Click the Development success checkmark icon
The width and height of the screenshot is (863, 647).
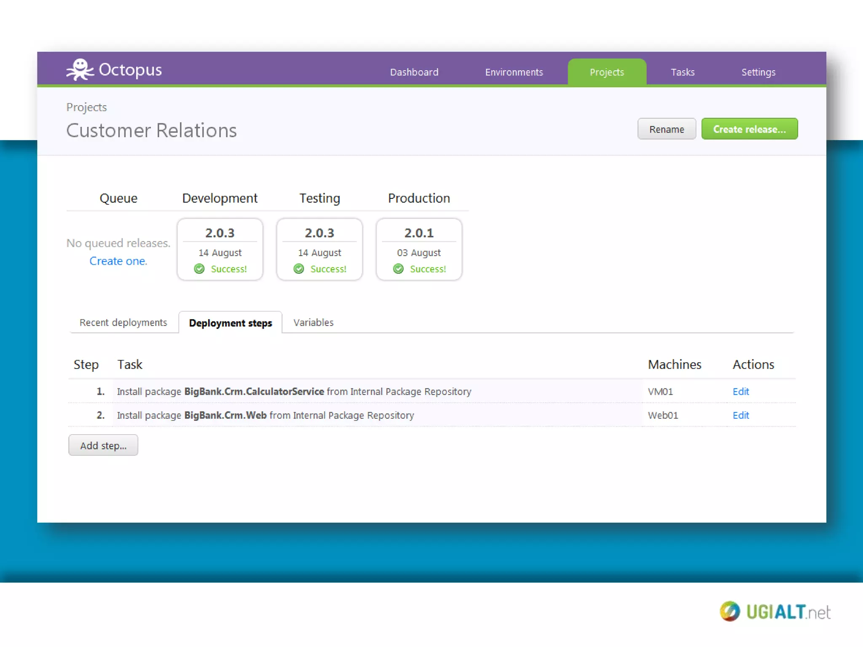pyautogui.click(x=199, y=269)
